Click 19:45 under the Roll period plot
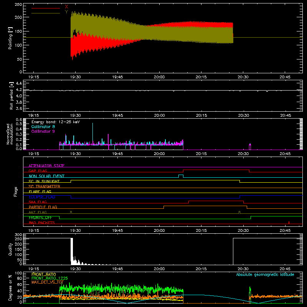Screen dimensions: 307x307 117,116
